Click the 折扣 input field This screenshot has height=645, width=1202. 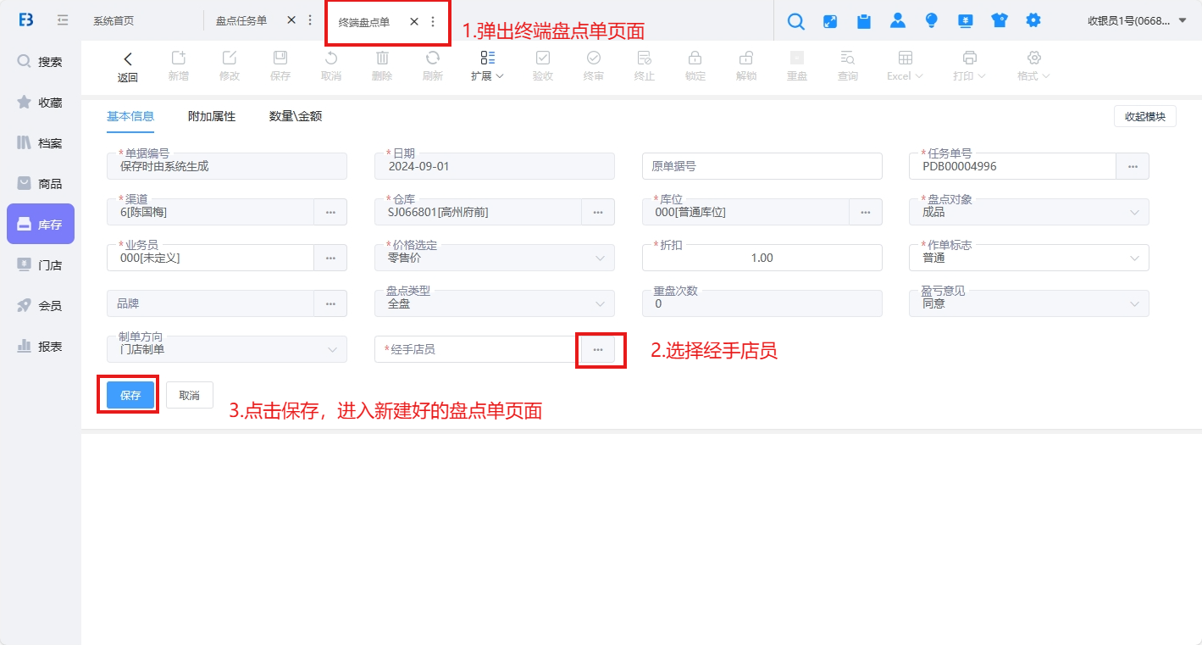[762, 258]
